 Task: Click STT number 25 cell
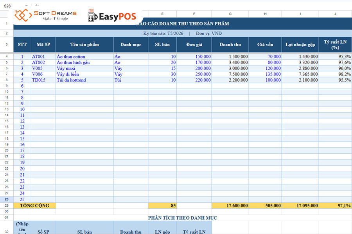coord(22,200)
